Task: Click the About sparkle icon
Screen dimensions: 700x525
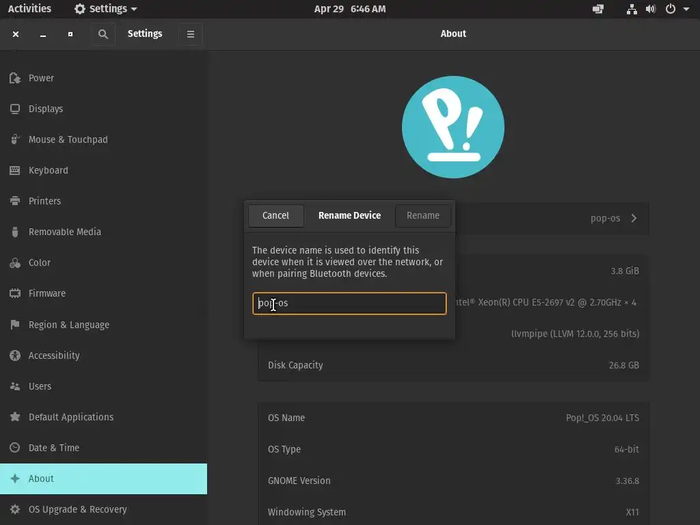Action: pyautogui.click(x=15, y=479)
